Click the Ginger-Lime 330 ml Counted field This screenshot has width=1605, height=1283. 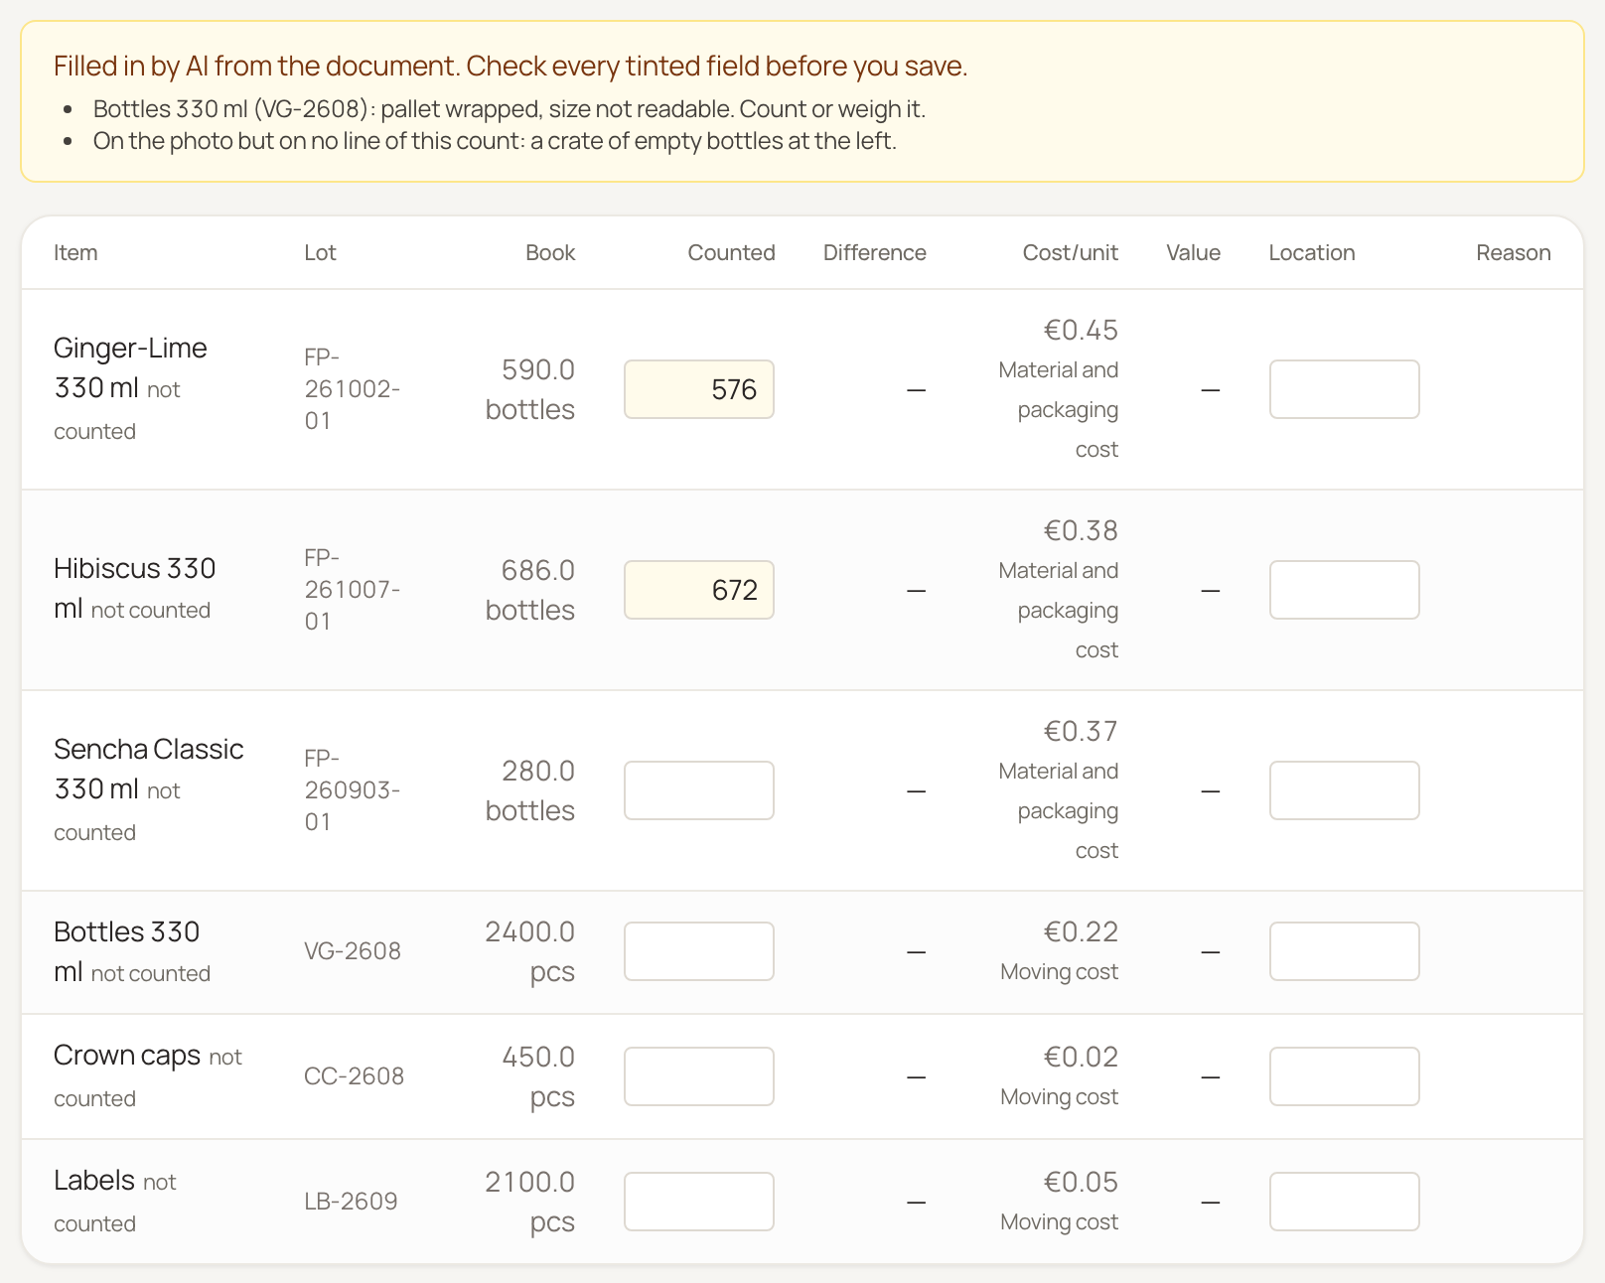tap(699, 389)
